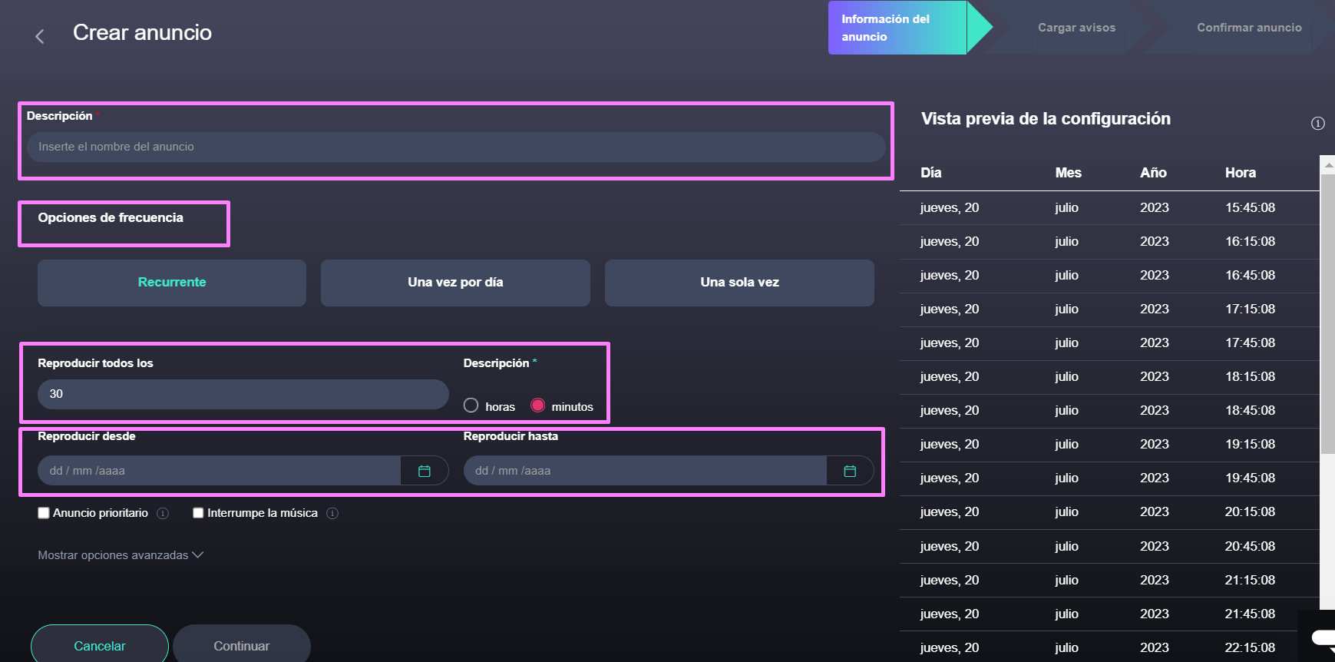Focus the Descripción announcement name field
The width and height of the screenshot is (1335, 662).
456,147
